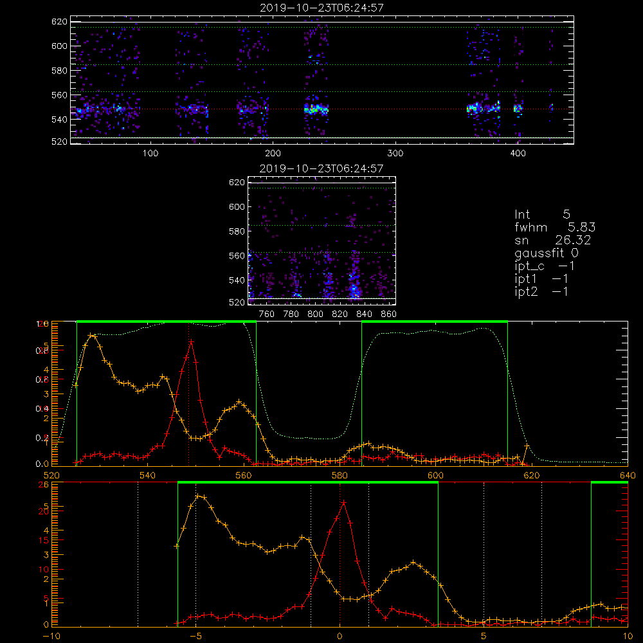Click x-axis label 300 of top spectrogram
Viewport: 643px width, 643px height.
pyautogui.click(x=395, y=154)
